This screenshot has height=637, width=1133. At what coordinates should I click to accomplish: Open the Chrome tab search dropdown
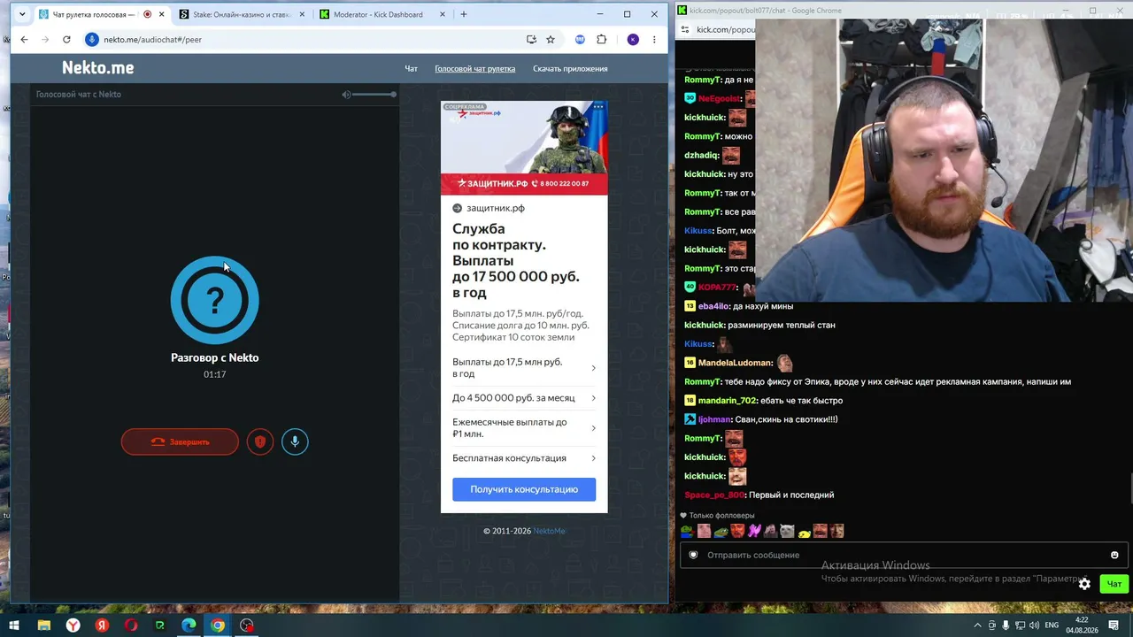(x=22, y=14)
